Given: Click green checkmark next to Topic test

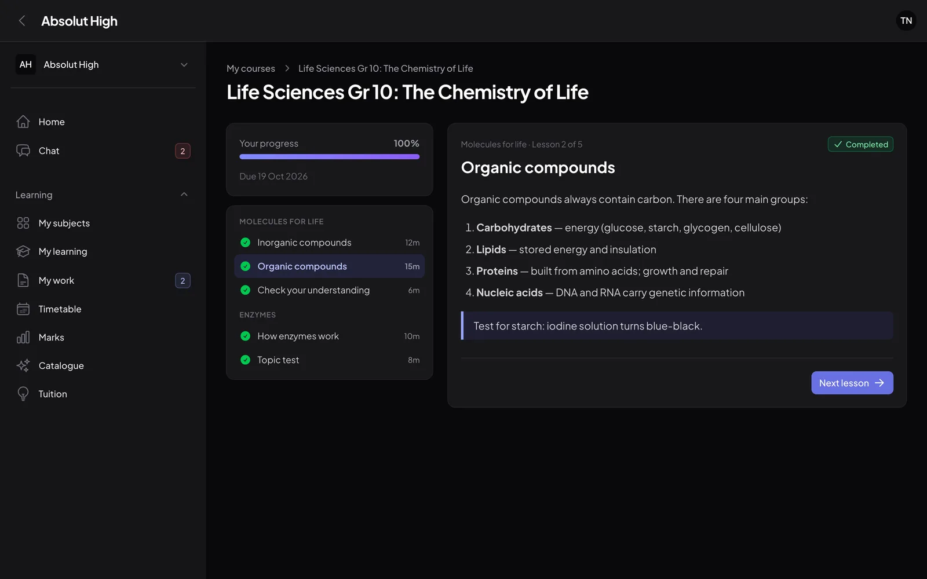Looking at the screenshot, I should (x=245, y=360).
